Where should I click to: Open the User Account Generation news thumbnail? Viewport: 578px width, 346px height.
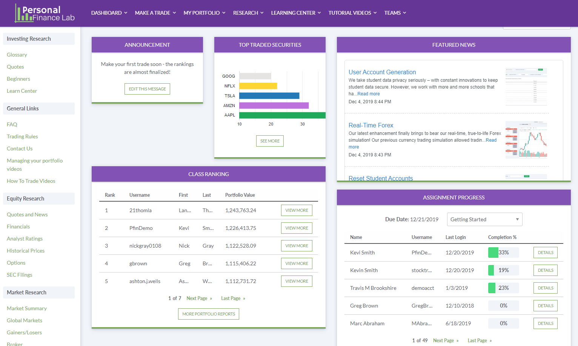(526, 86)
